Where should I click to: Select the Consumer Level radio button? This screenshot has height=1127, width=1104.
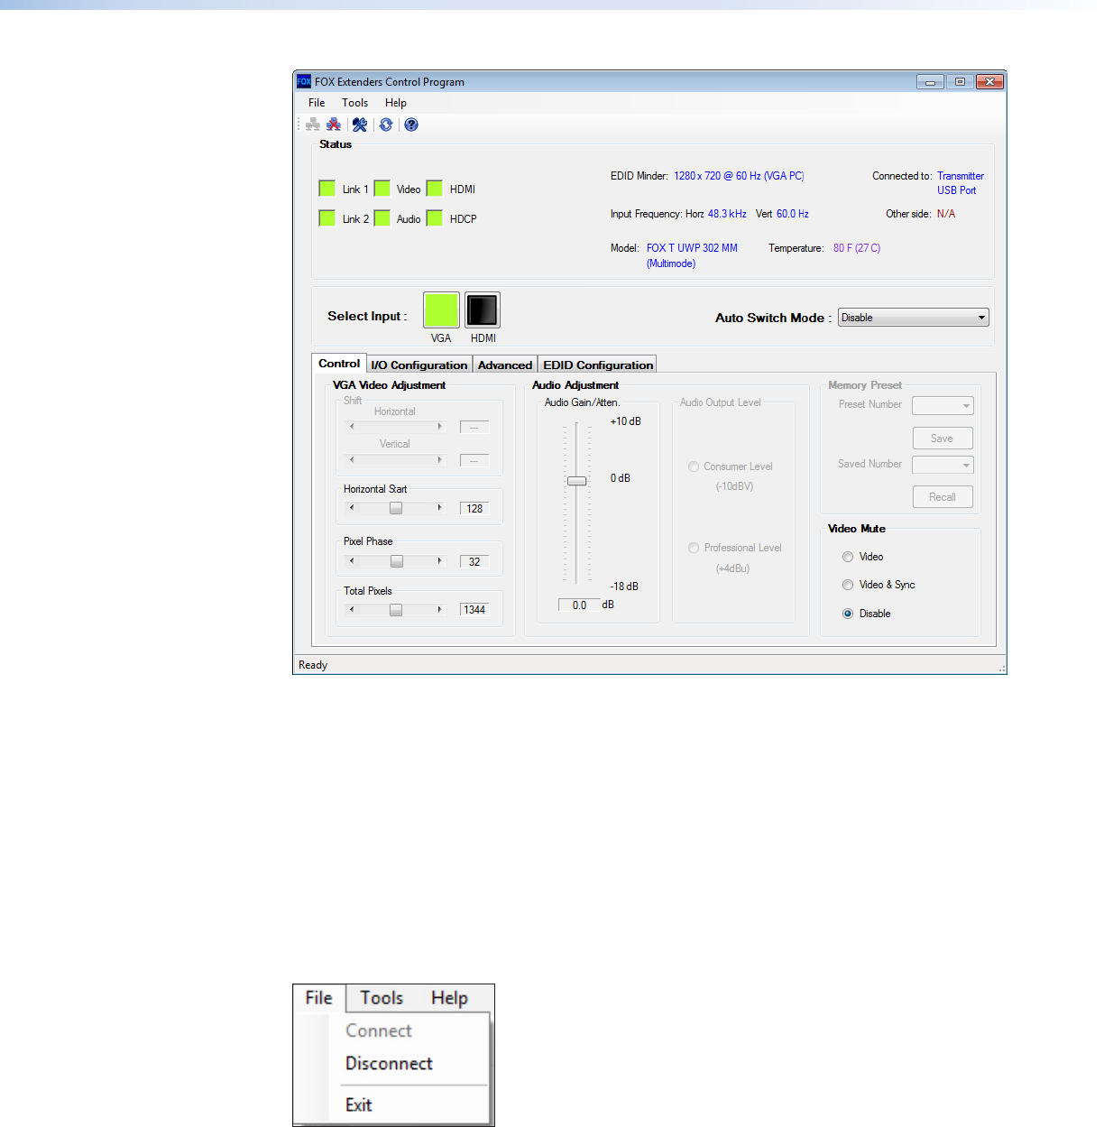click(694, 467)
